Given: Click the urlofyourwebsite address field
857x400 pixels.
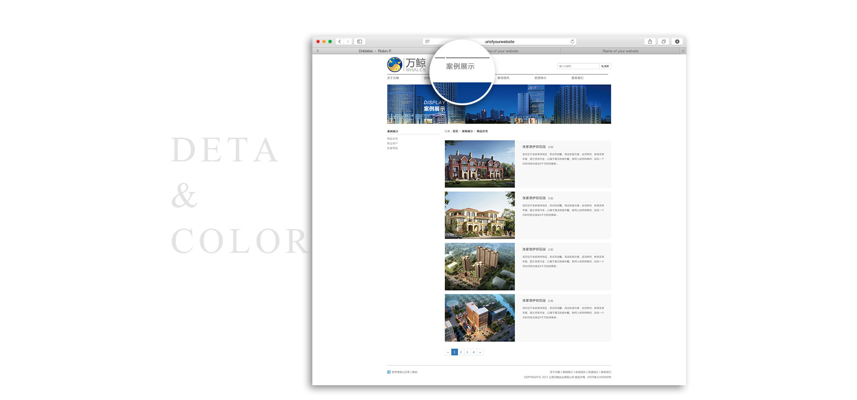Looking at the screenshot, I should tap(499, 41).
